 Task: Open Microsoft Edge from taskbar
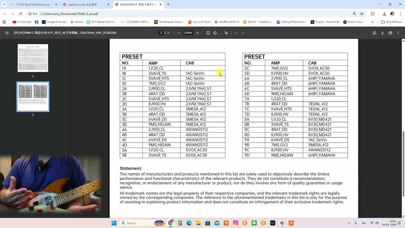point(189,223)
